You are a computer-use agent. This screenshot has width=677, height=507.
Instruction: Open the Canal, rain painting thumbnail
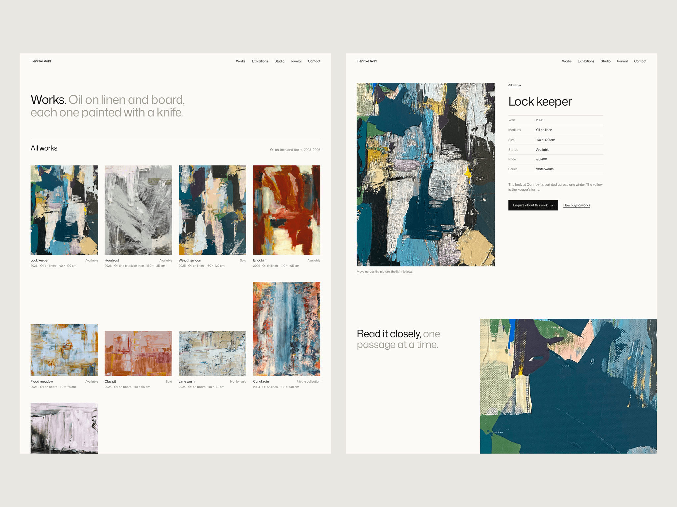(287, 329)
